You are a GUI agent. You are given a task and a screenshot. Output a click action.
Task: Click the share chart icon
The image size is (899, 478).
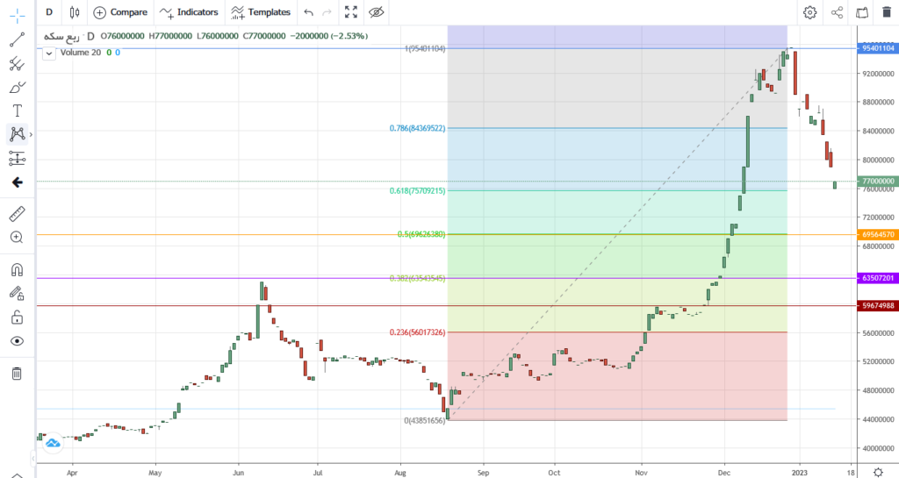point(837,12)
